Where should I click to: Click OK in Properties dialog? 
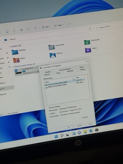pyautogui.click(x=69, y=127)
